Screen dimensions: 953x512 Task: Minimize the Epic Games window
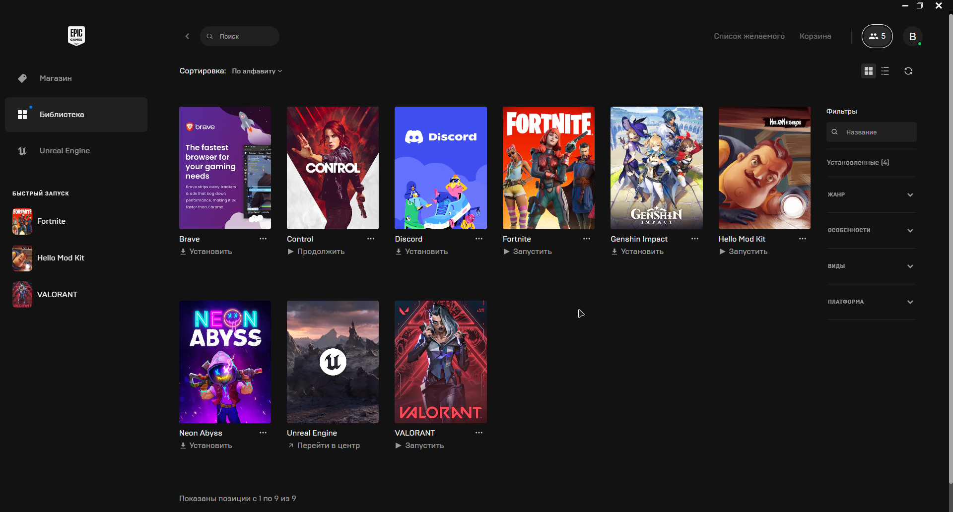click(905, 5)
